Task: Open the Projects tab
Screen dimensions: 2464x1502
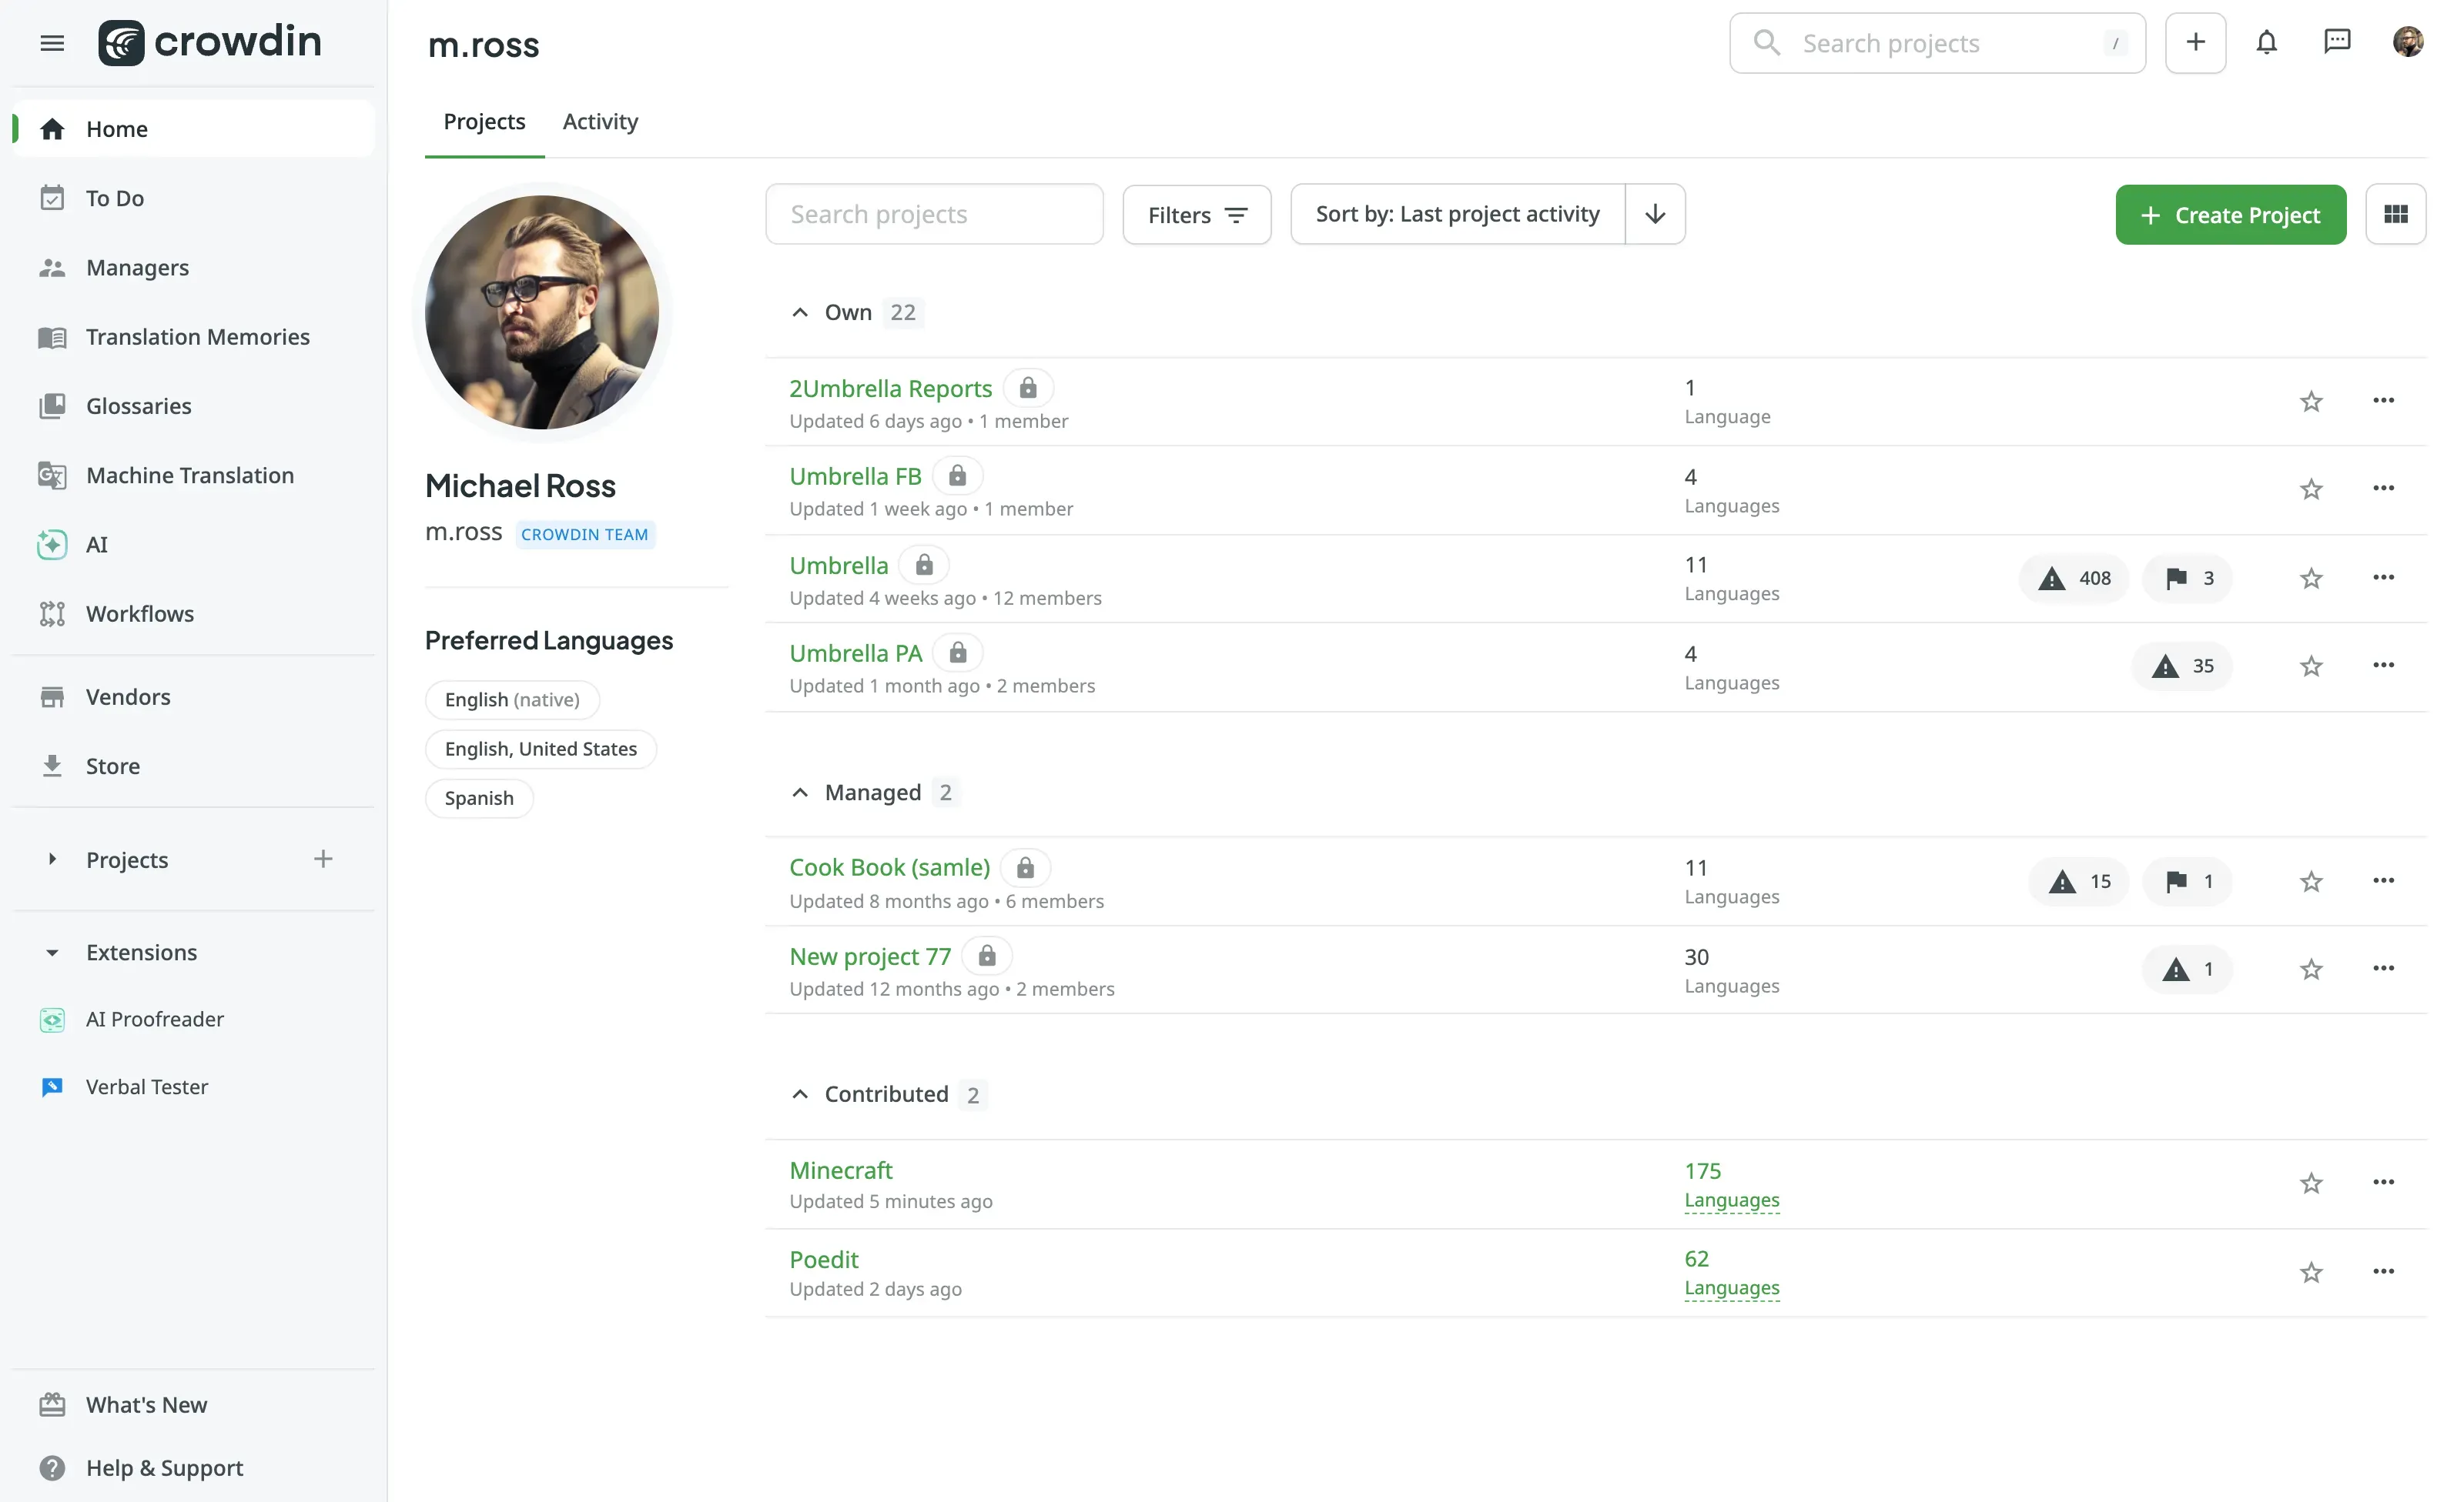Action: pyautogui.click(x=484, y=121)
